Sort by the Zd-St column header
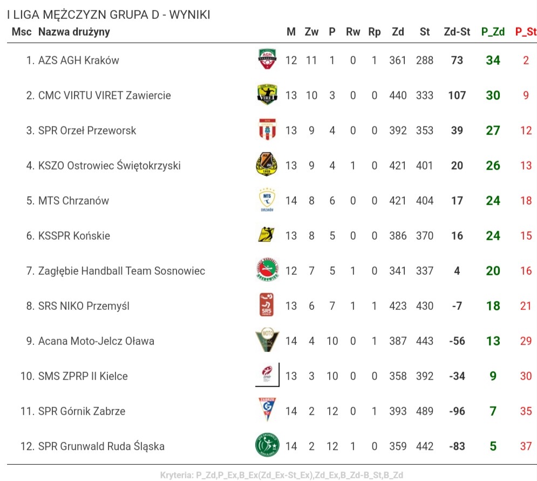 [x=457, y=32]
